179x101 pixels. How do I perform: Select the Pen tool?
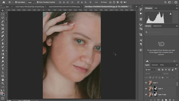3,65
